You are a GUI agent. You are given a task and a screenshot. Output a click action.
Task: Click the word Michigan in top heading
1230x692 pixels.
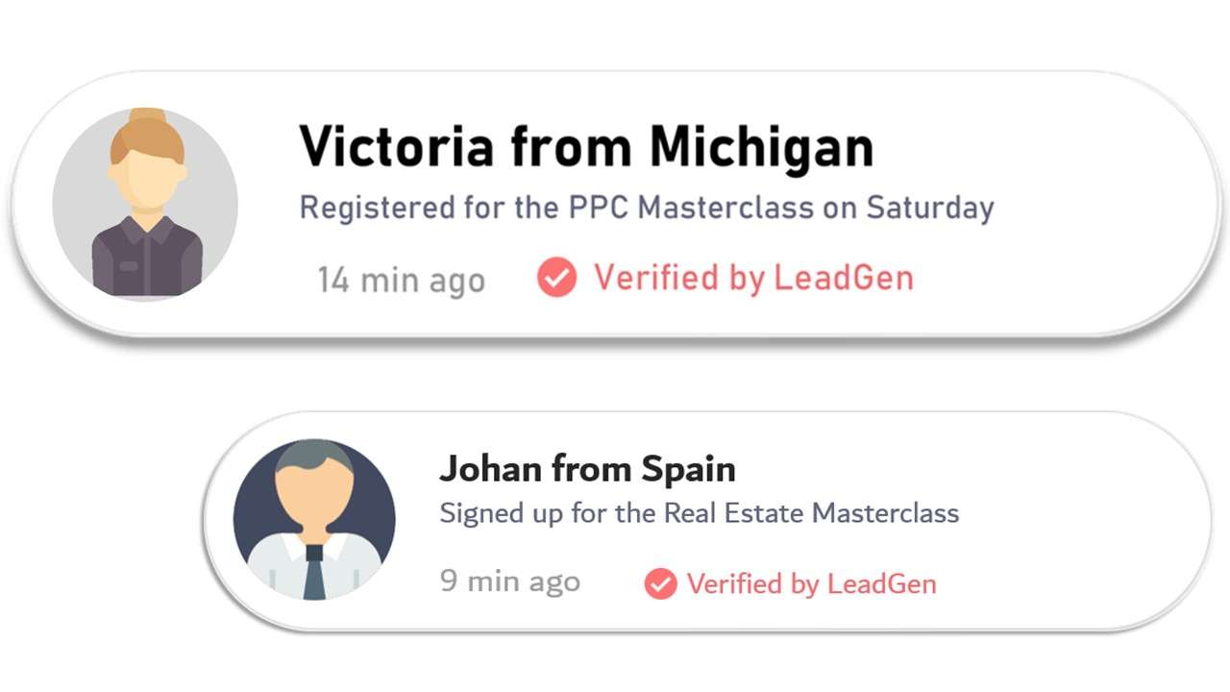(762, 146)
